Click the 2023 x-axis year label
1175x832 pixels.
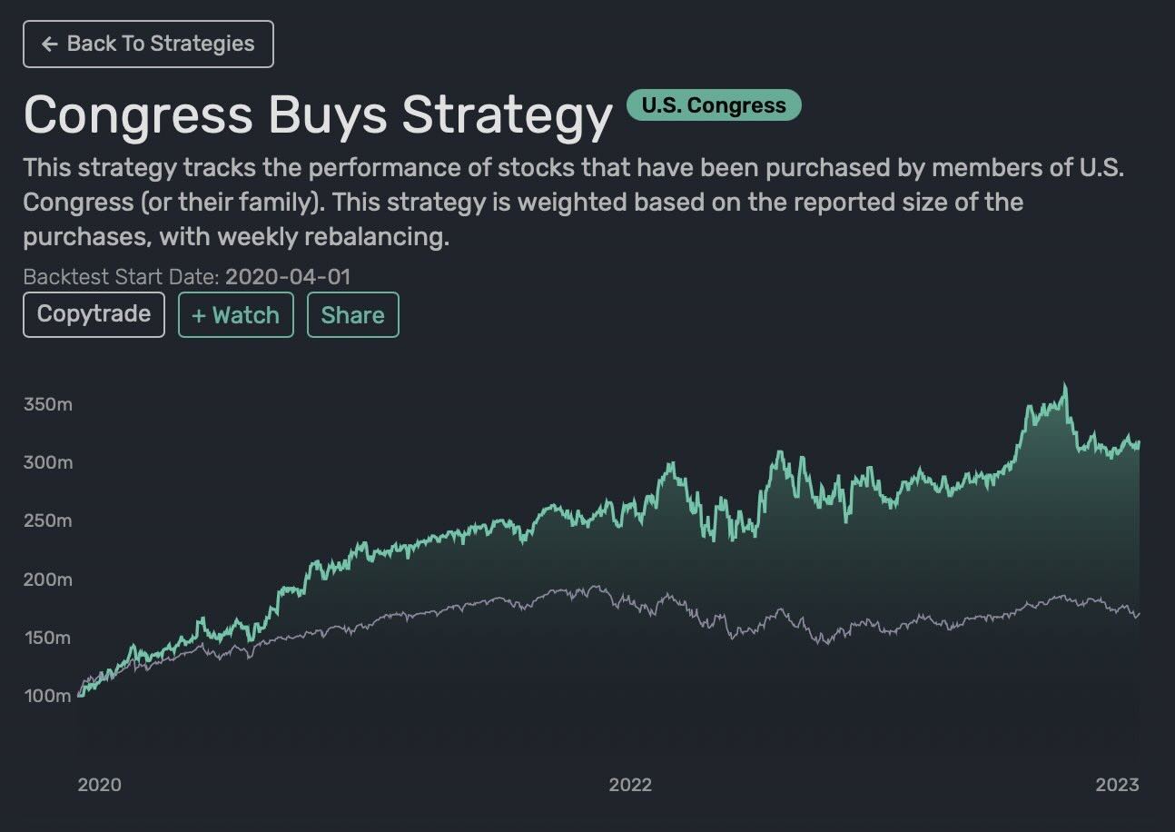(1116, 785)
